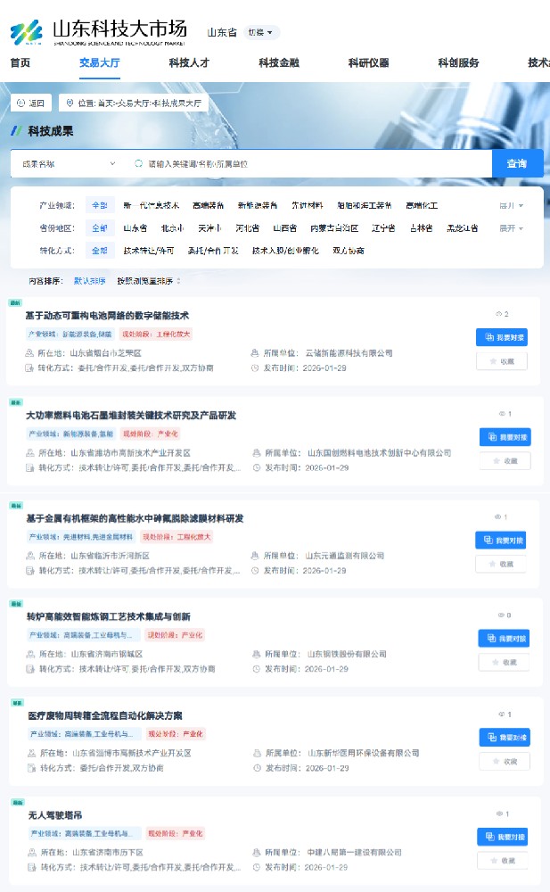Open the 交易大厅 tab
This screenshot has width=550, height=892.
100,62
